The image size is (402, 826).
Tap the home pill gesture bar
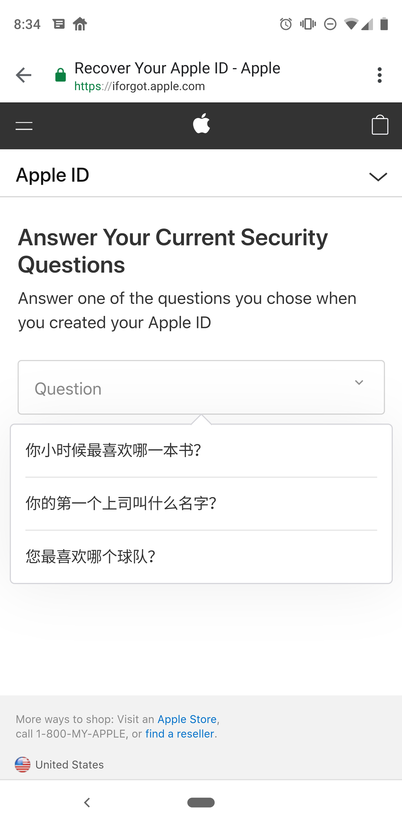(201, 803)
